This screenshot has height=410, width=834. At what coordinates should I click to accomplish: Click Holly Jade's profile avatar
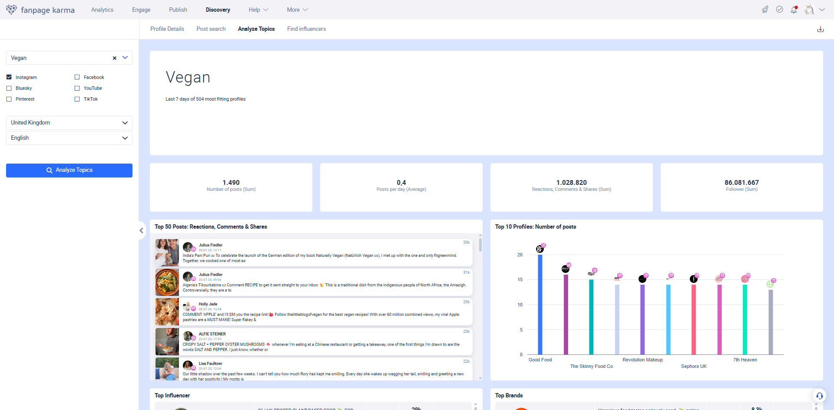188,306
